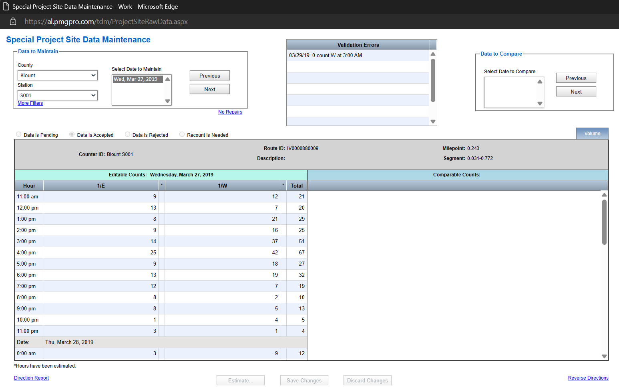Switch to the Volume tab
This screenshot has width=619, height=392.
pos(592,133)
